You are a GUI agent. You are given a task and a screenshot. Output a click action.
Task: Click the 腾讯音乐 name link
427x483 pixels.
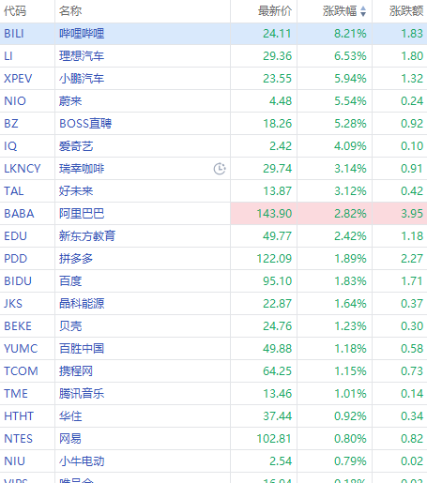[82, 394]
